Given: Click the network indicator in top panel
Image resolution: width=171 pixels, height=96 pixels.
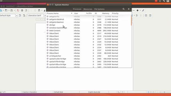Looking at the screenshot, I should pos(164,1).
